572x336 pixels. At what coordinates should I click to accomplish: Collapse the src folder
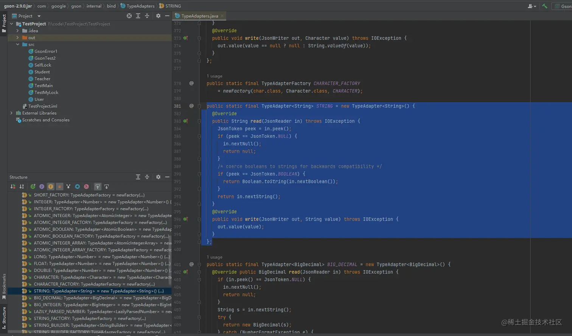17,44
